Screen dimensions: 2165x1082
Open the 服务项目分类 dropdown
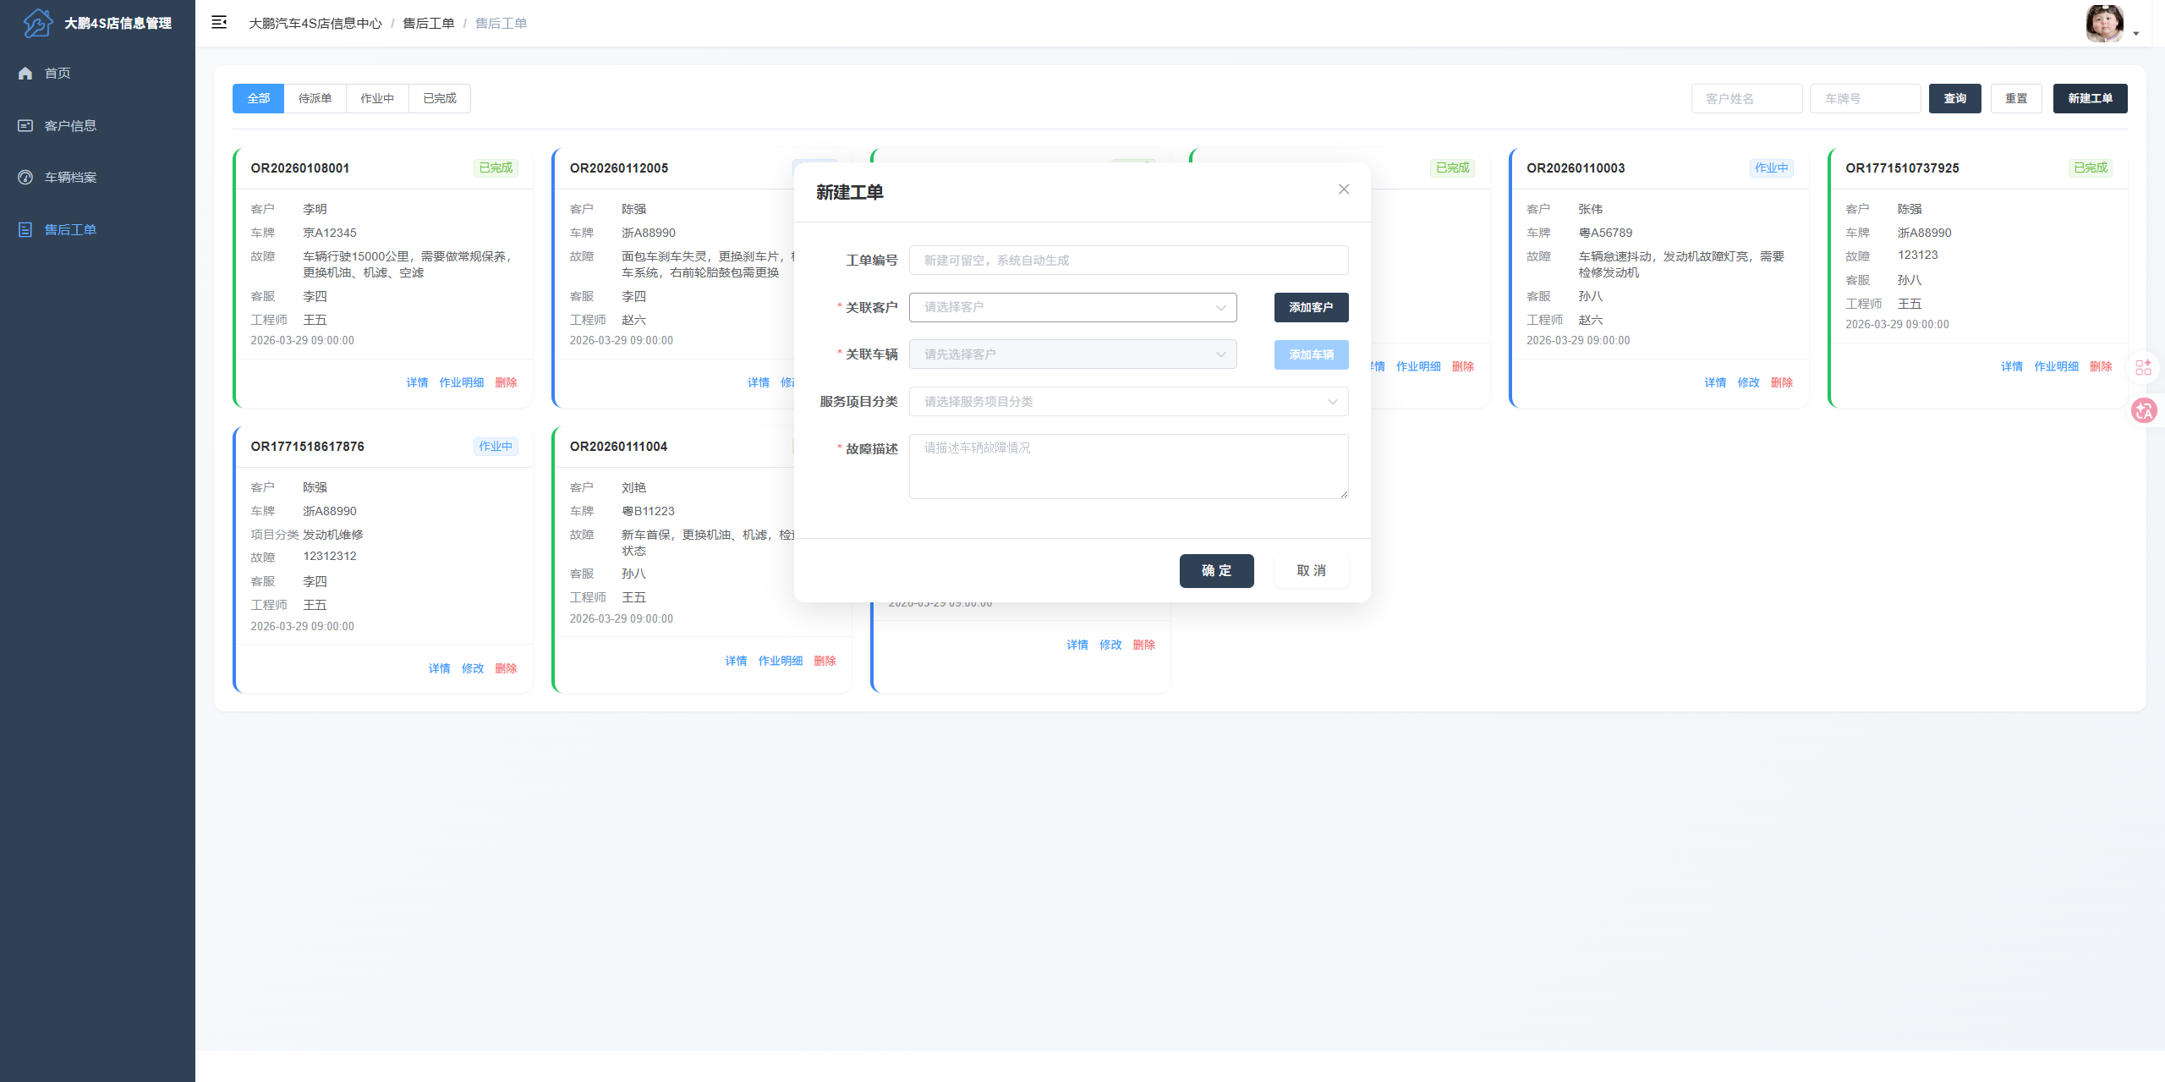pyautogui.click(x=1128, y=402)
